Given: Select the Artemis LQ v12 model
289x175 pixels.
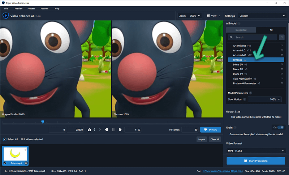Looking at the screenshot, I should [256, 50].
